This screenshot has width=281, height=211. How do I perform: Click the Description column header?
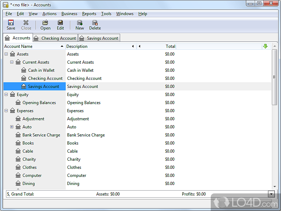tap(100, 46)
